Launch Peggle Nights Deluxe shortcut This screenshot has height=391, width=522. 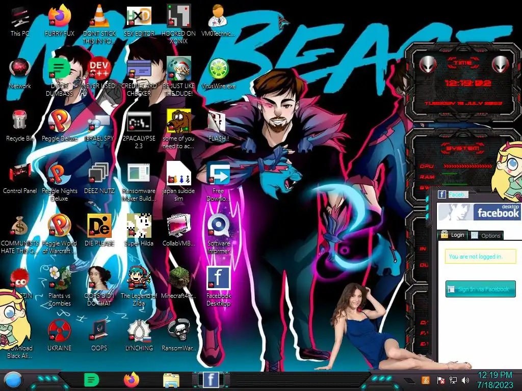click(x=60, y=174)
